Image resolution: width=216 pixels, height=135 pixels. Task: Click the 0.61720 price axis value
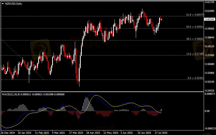pyautogui.click(x=210, y=2)
